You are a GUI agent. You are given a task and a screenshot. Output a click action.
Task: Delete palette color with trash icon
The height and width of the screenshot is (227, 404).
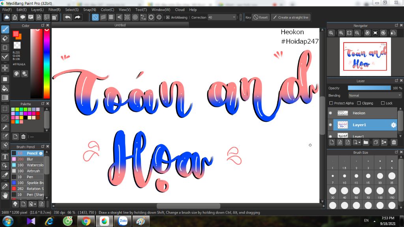23,137
